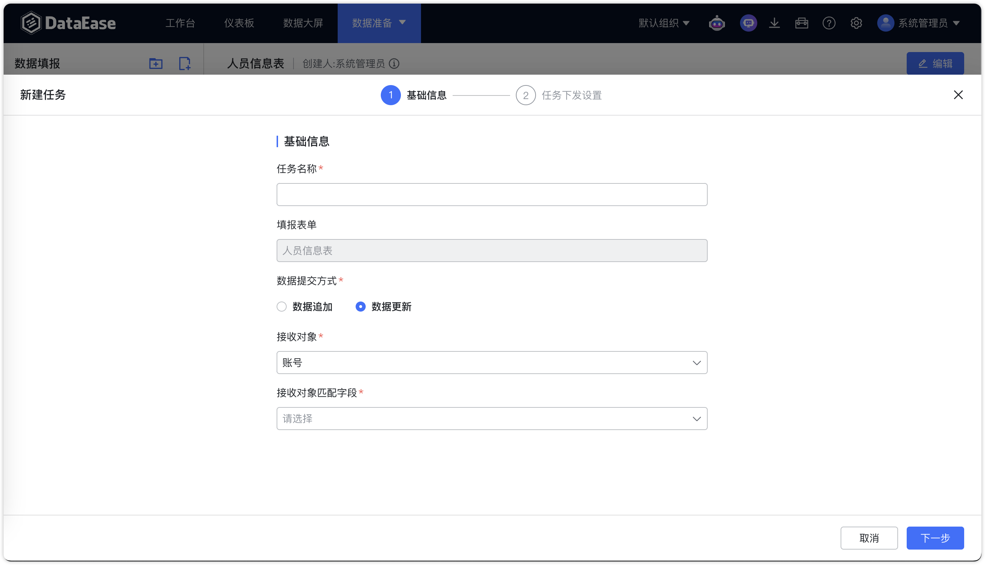Click the 取消 button
This screenshot has height=565, width=985.
(869, 538)
